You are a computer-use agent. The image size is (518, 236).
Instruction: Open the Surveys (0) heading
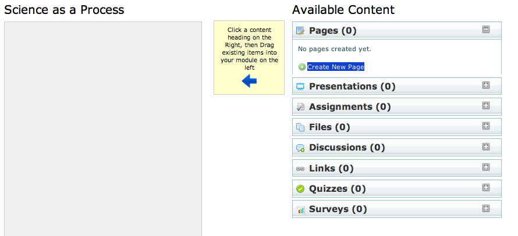[x=338, y=209]
